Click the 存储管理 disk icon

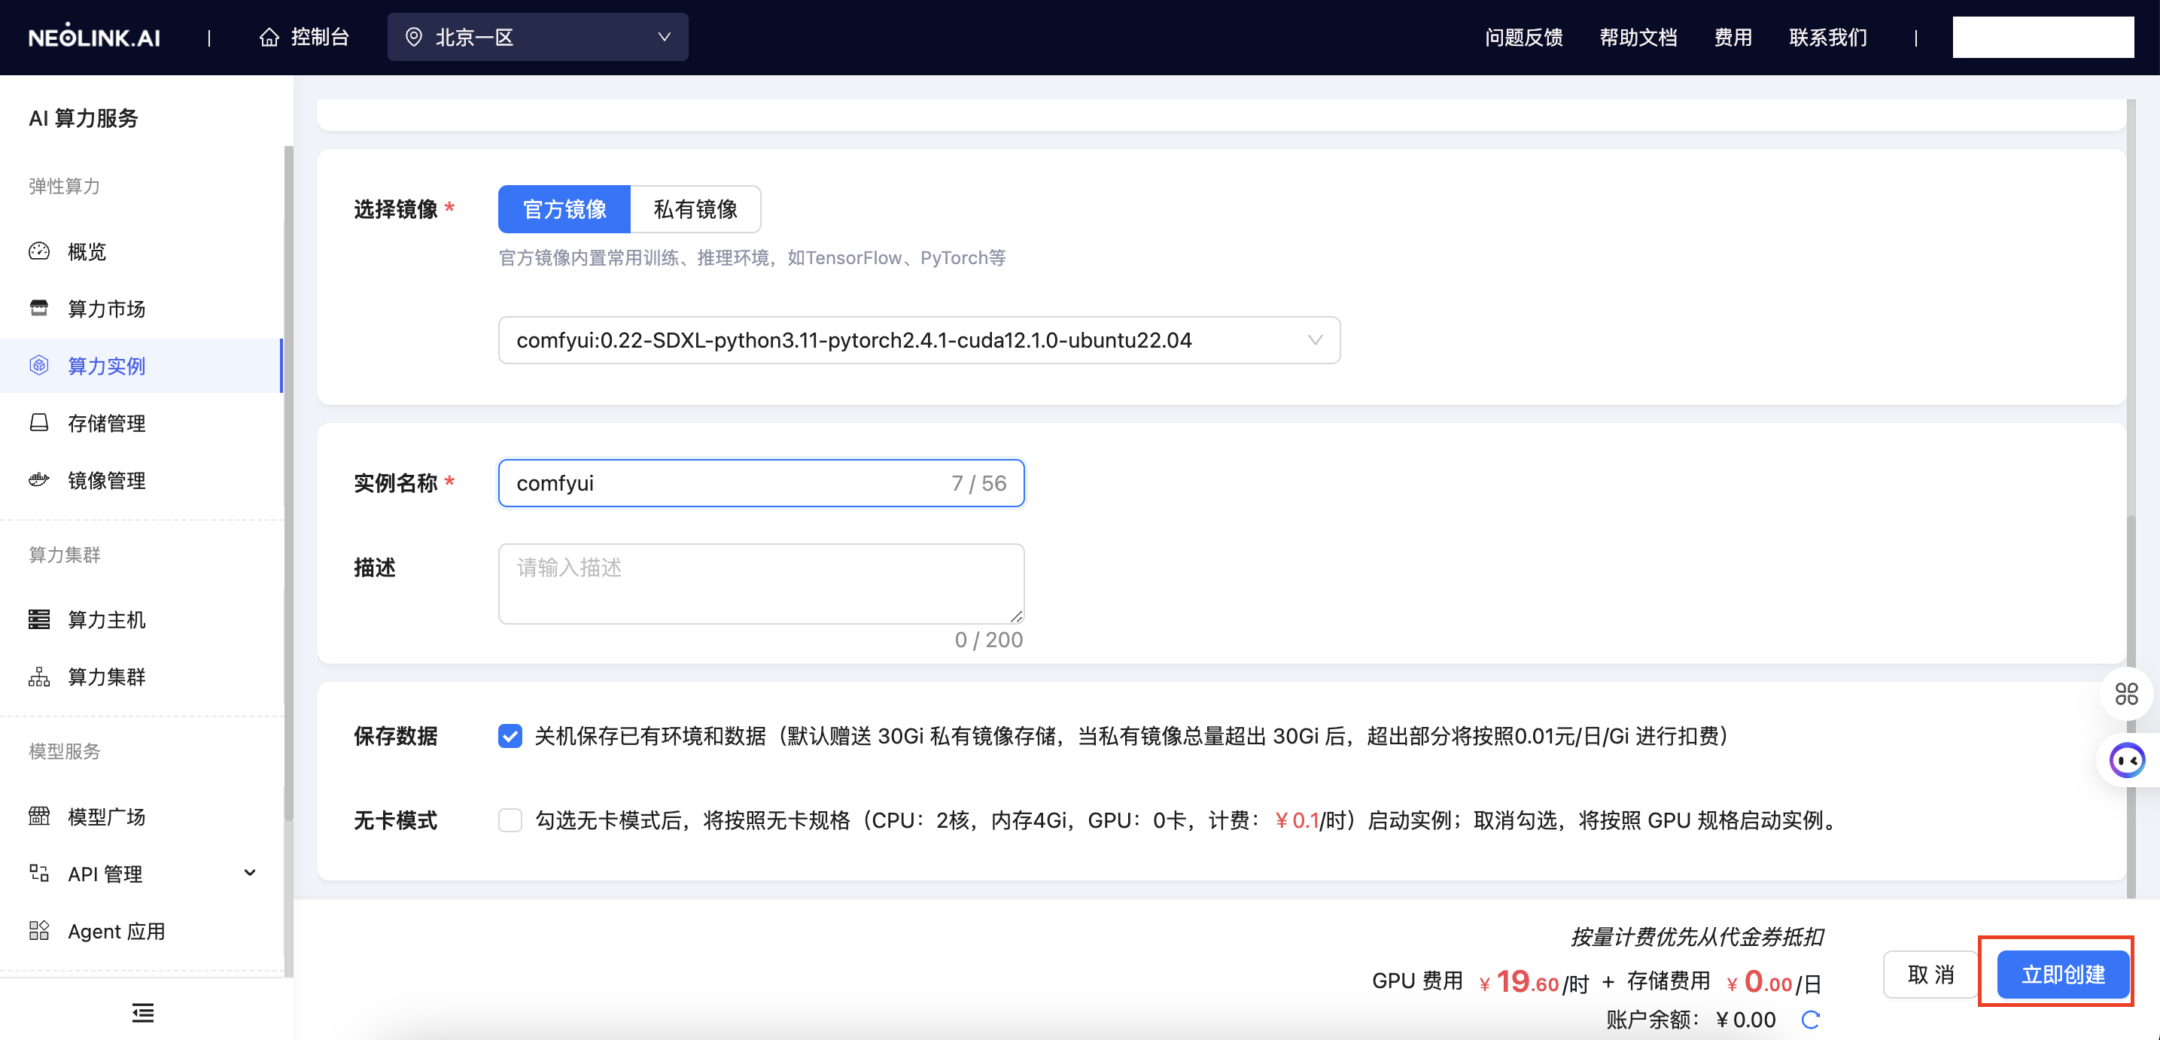point(39,422)
